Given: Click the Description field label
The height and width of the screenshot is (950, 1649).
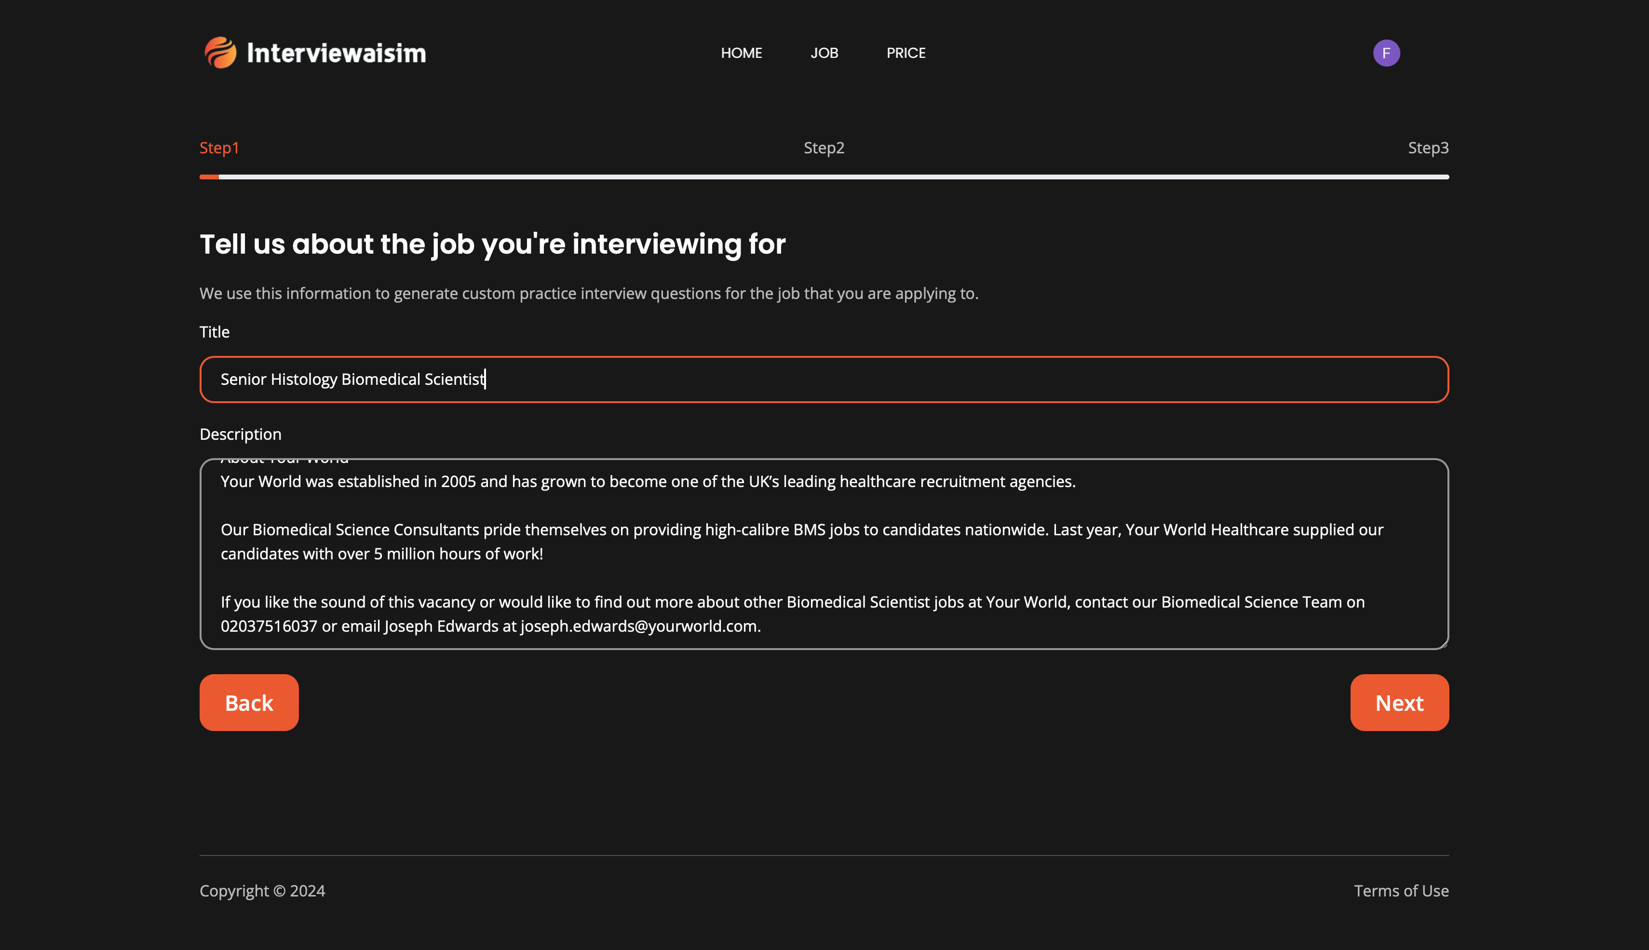Looking at the screenshot, I should click(x=241, y=434).
